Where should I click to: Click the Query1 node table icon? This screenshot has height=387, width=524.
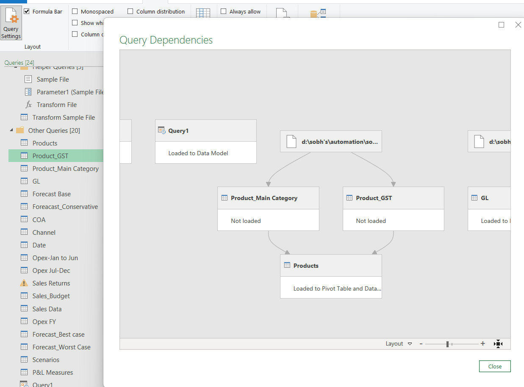(x=161, y=131)
